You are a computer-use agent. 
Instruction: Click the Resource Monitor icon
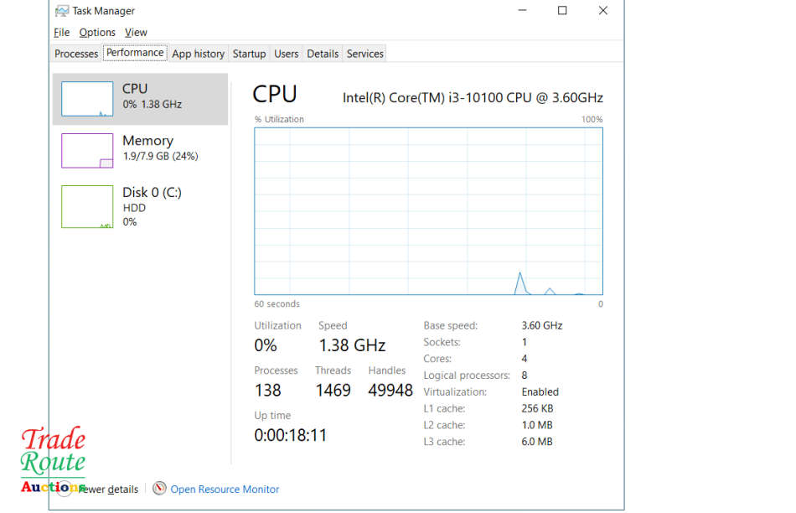click(159, 489)
